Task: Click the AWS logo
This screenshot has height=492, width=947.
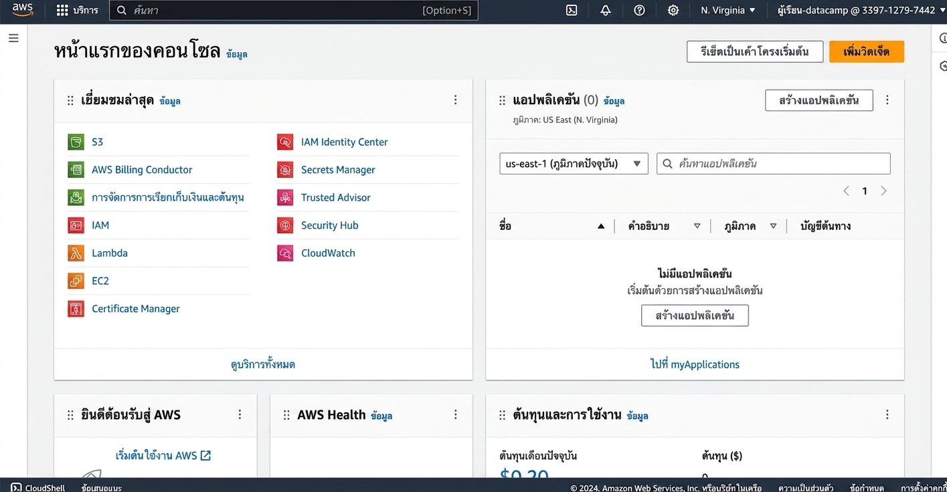Action: [22, 9]
